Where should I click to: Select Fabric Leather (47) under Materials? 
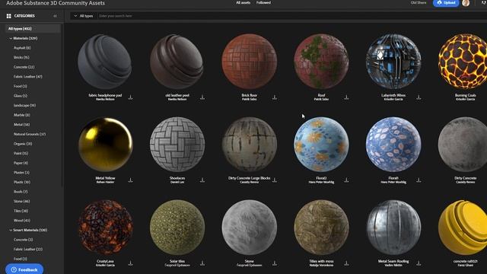click(28, 76)
